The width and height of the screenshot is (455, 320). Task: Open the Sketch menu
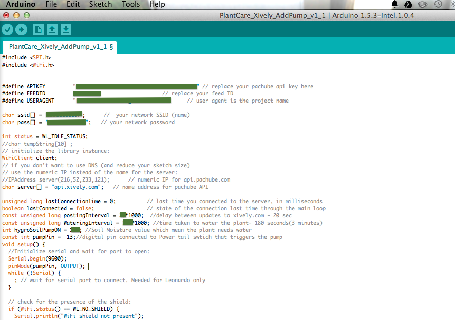[x=101, y=4]
